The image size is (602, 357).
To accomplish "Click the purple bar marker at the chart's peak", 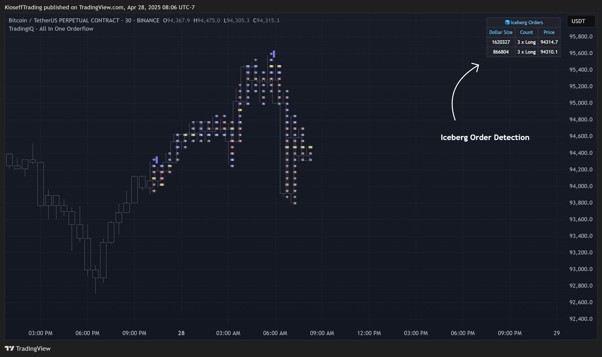I will pos(274,54).
